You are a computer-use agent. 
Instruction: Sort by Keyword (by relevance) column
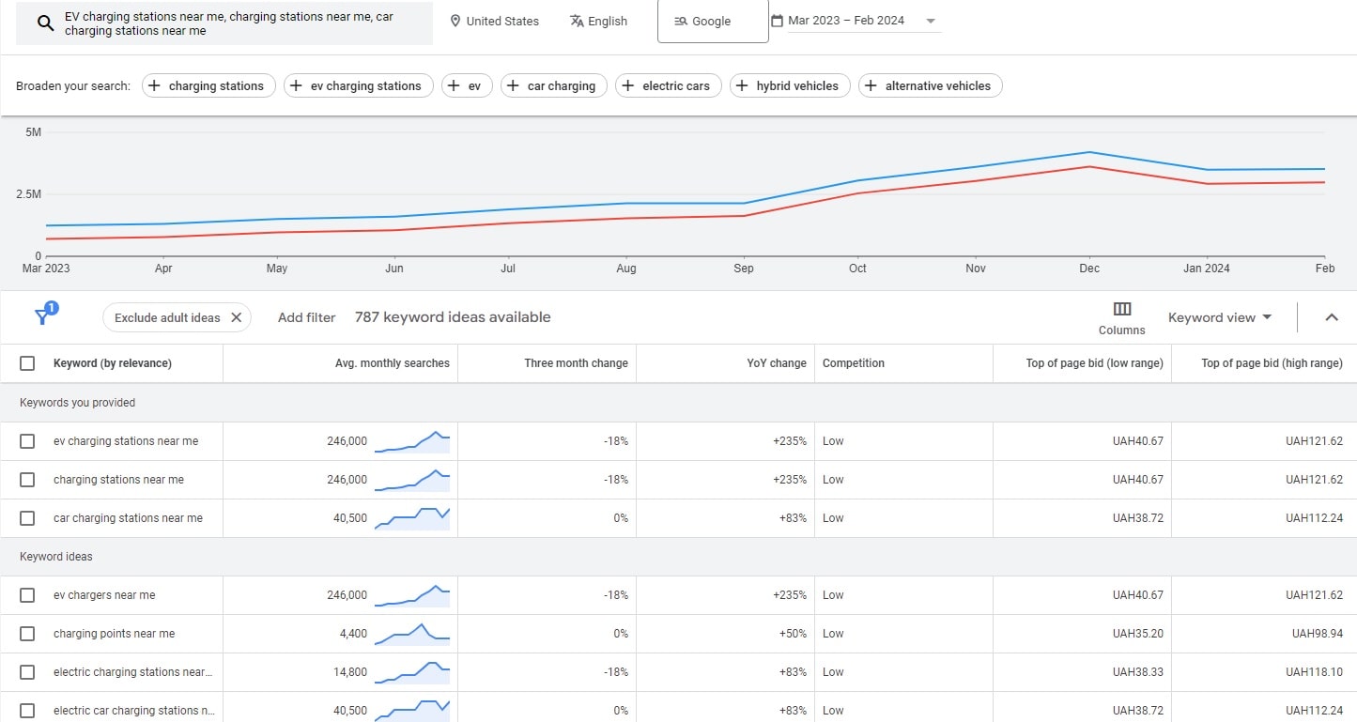point(113,363)
